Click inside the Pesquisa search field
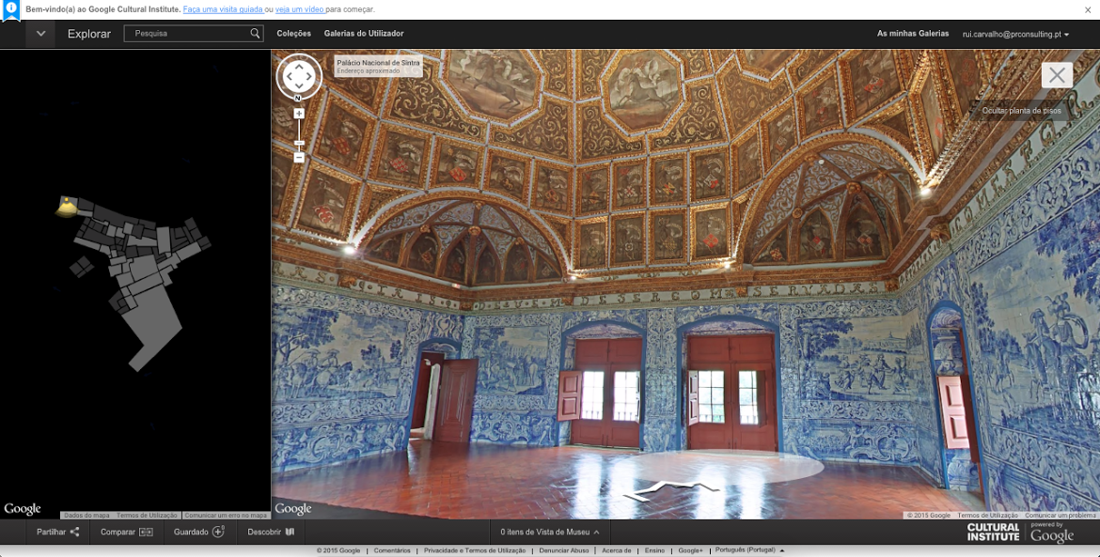The width and height of the screenshot is (1100, 557). point(188,34)
